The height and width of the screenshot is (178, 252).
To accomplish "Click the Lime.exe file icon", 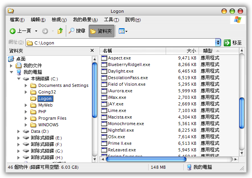I will tap(104, 110).
